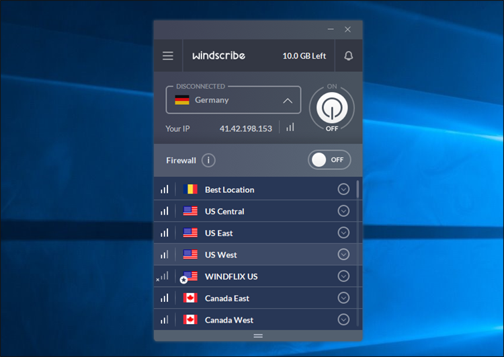Viewport: 504px width, 357px height.
Task: Click Canada East flag icon
Action: point(190,298)
